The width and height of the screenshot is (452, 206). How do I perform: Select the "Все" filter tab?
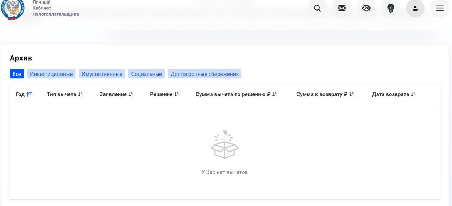17,74
